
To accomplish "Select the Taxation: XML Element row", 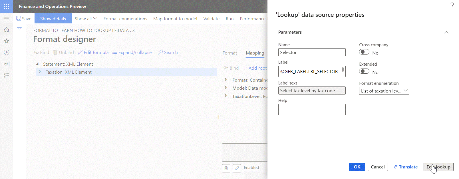I will click(x=126, y=72).
